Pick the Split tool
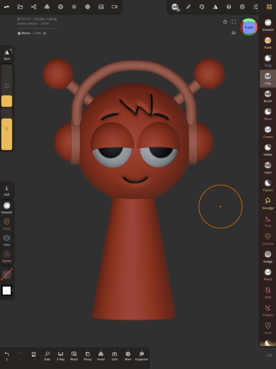Viewport: 276px width, 369px height. pos(268,293)
